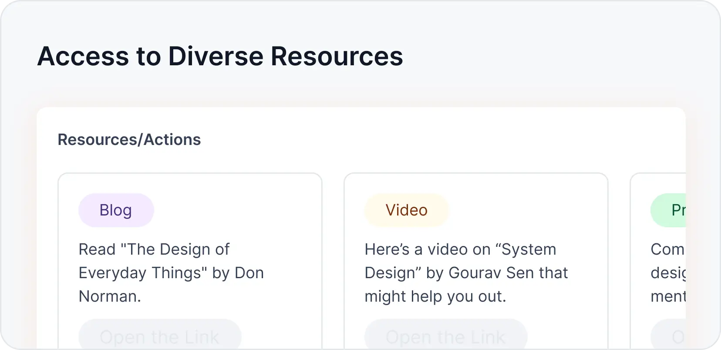Click the Video tag pill
This screenshot has height=350, width=721.
pyautogui.click(x=407, y=210)
